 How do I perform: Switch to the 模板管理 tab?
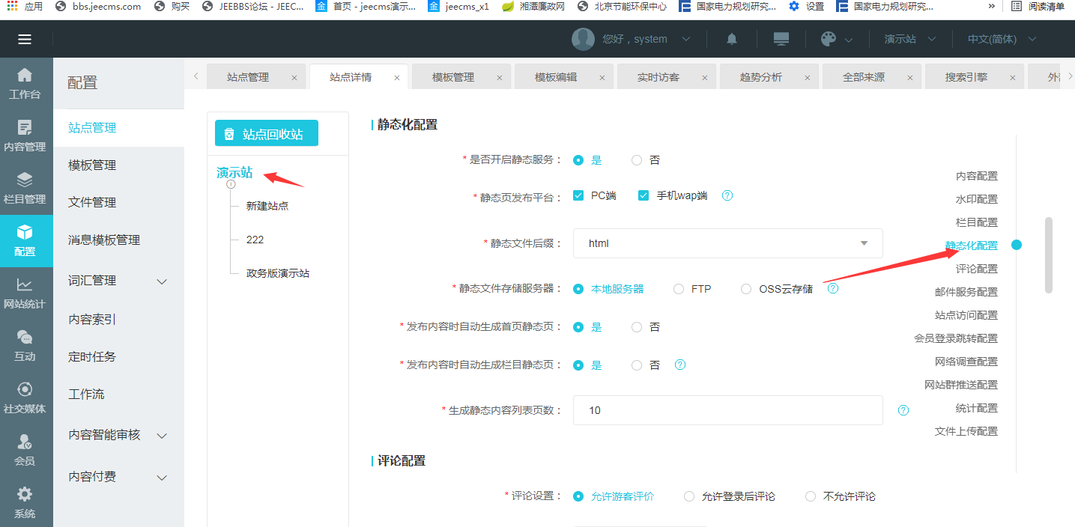(x=452, y=77)
